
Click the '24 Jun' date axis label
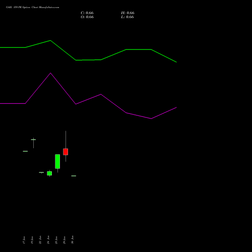pyautogui.click(x=48, y=240)
